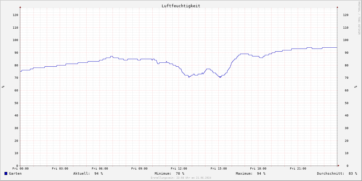The image size is (362, 181).
Task: Click the 0 label on the left axis
Action: click(17, 166)
